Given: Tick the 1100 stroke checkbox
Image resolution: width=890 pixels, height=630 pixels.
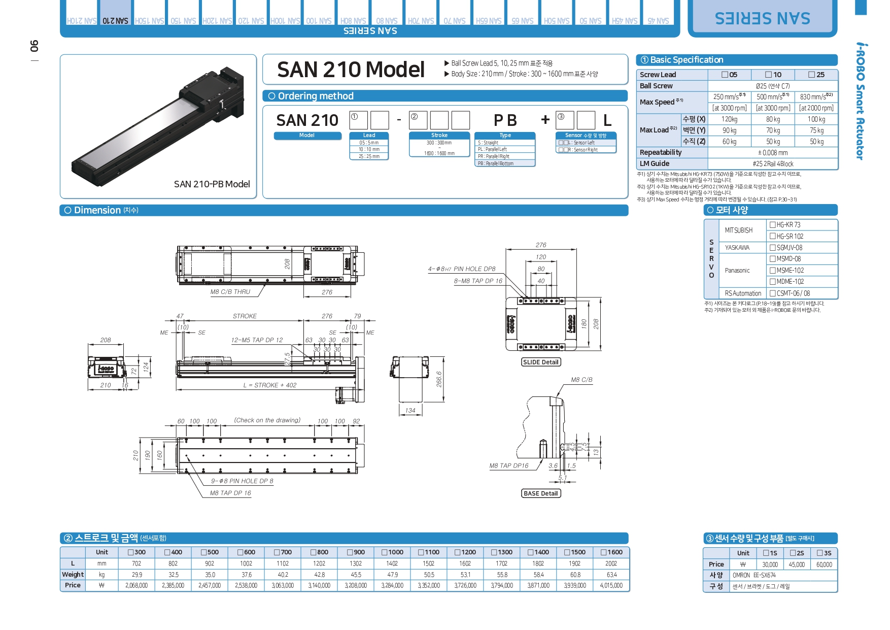Looking at the screenshot, I should 421,552.
